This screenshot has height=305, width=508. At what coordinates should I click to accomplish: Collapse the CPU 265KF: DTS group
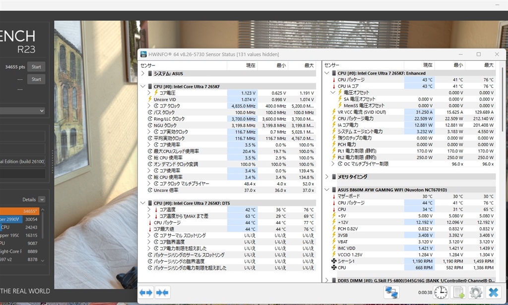point(143,203)
